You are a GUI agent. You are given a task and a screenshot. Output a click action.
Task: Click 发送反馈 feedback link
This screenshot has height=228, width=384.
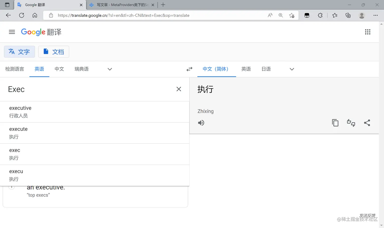[x=367, y=216]
